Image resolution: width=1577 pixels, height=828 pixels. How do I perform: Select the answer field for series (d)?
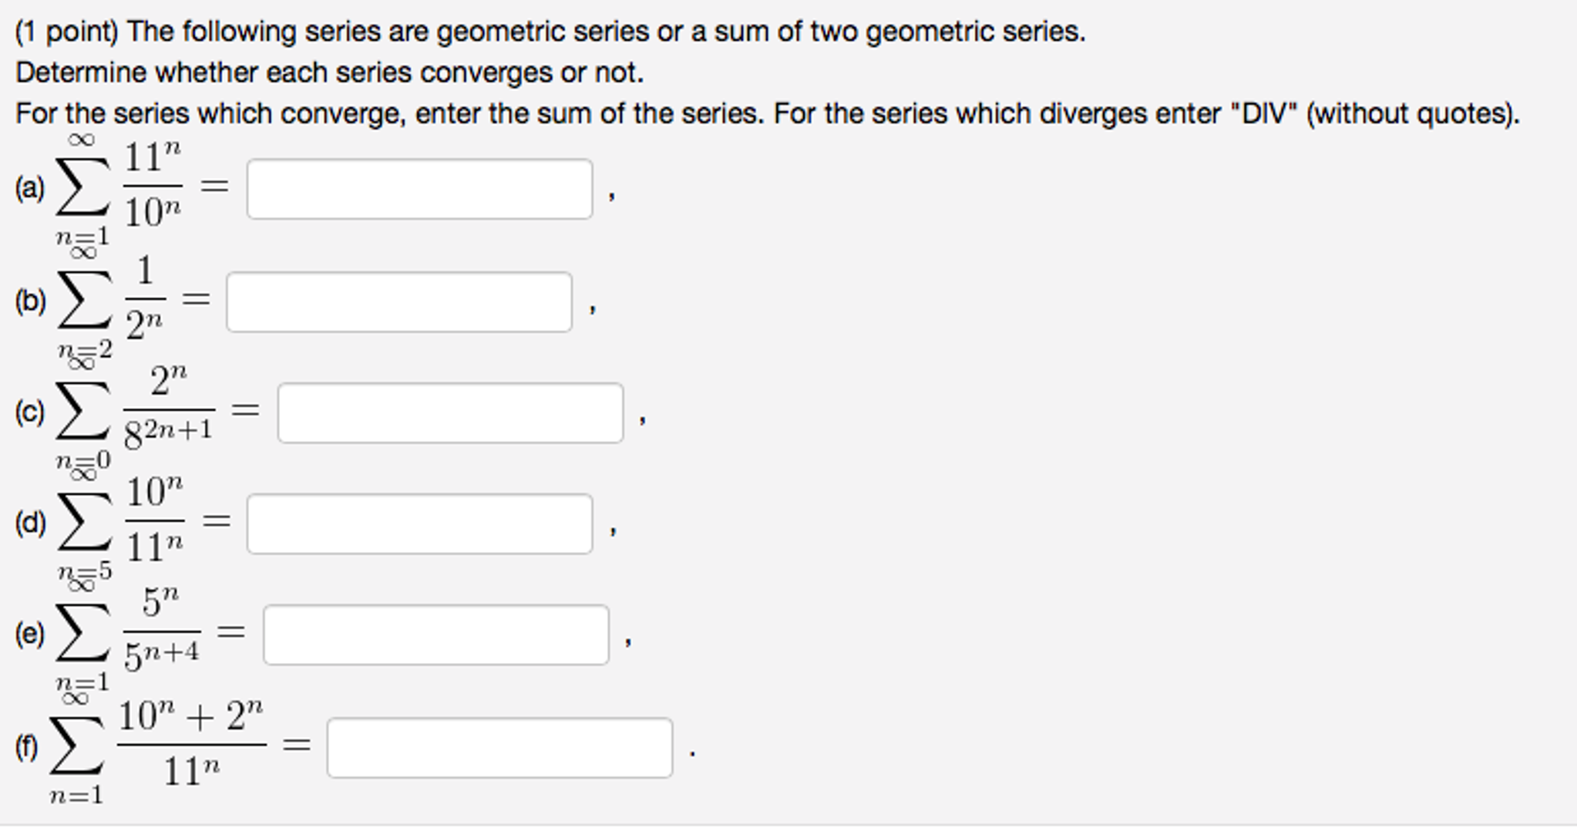tap(419, 523)
